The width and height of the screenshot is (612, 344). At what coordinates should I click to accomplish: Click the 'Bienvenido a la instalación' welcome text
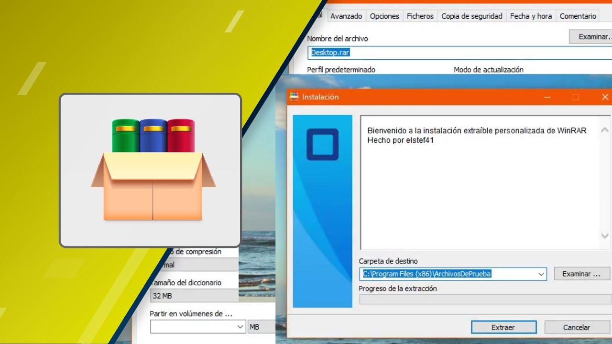coord(477,130)
